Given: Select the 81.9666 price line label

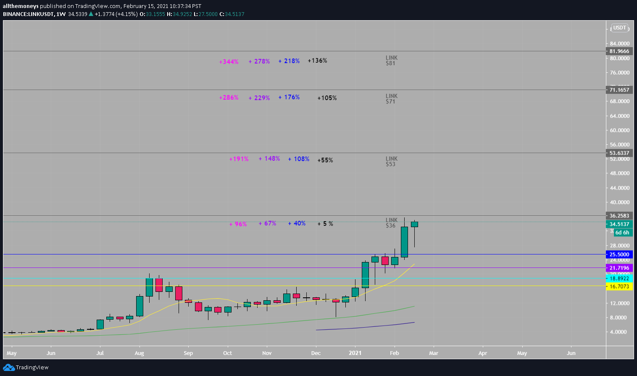Looking at the screenshot, I should 619,51.
